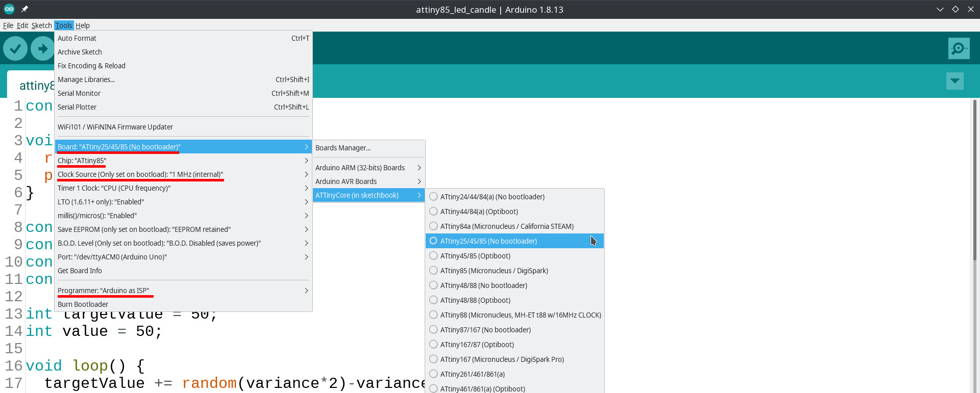Click the pin icon in title bar
The height and width of the screenshot is (393, 980).
24,9
